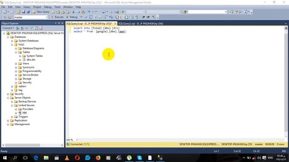The width and height of the screenshot is (289, 162).
Task: Toggle Include Client Statistics
Action: tap(111, 17)
